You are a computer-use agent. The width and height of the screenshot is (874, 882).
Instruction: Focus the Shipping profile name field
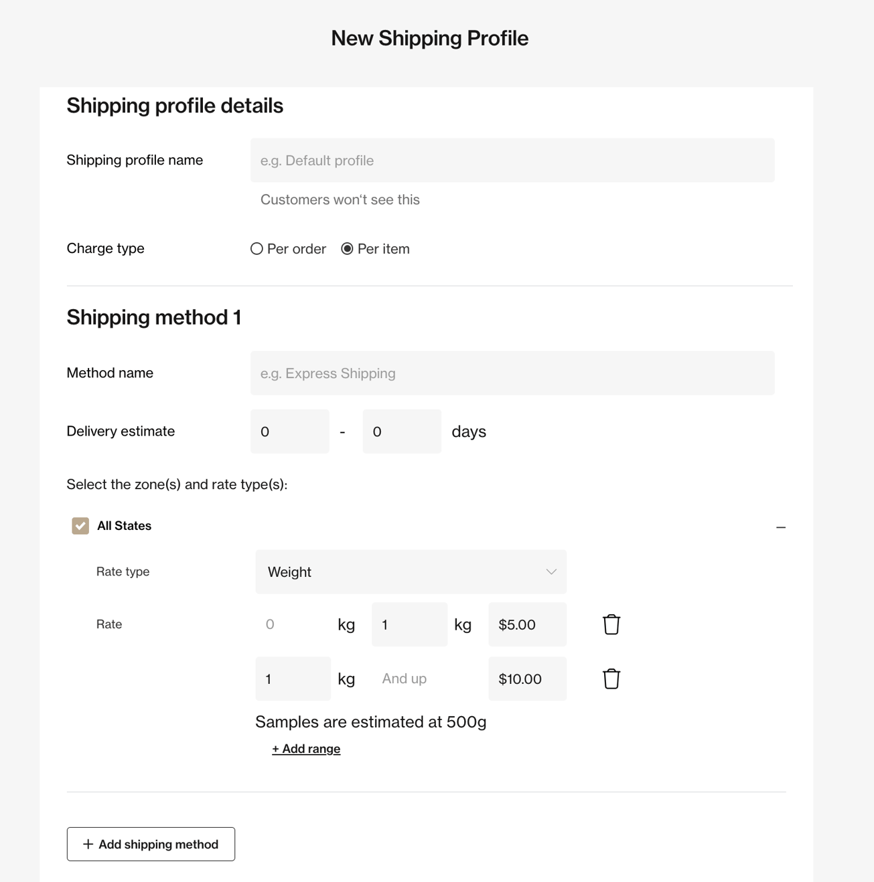(x=512, y=160)
